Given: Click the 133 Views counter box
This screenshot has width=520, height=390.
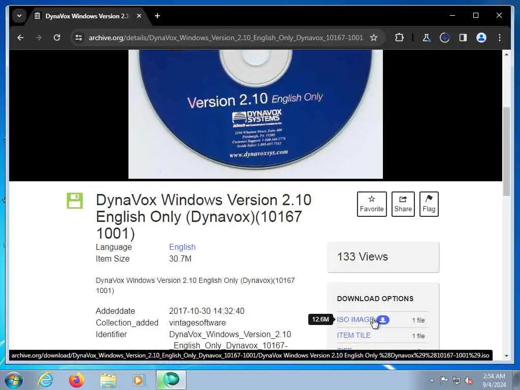Looking at the screenshot, I should [383, 257].
